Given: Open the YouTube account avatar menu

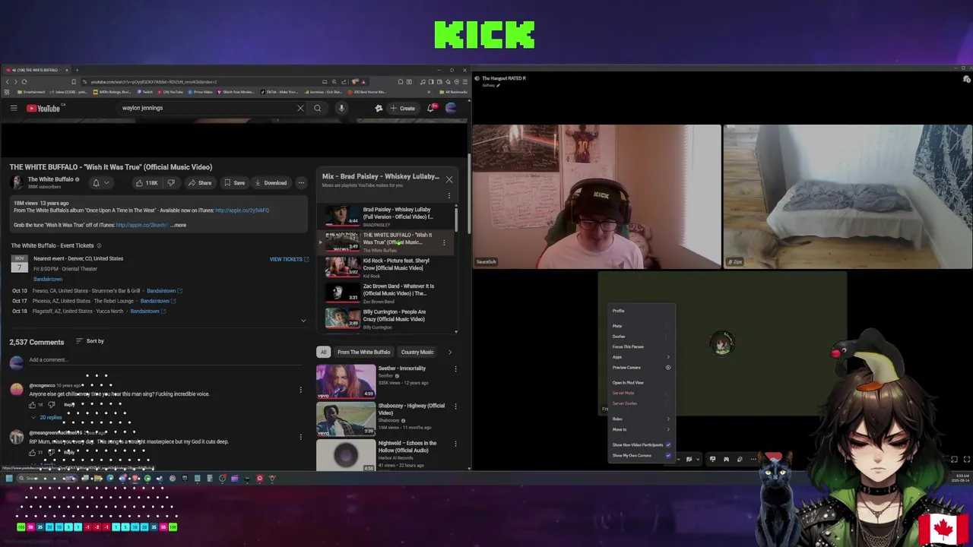Looking at the screenshot, I should click(451, 108).
